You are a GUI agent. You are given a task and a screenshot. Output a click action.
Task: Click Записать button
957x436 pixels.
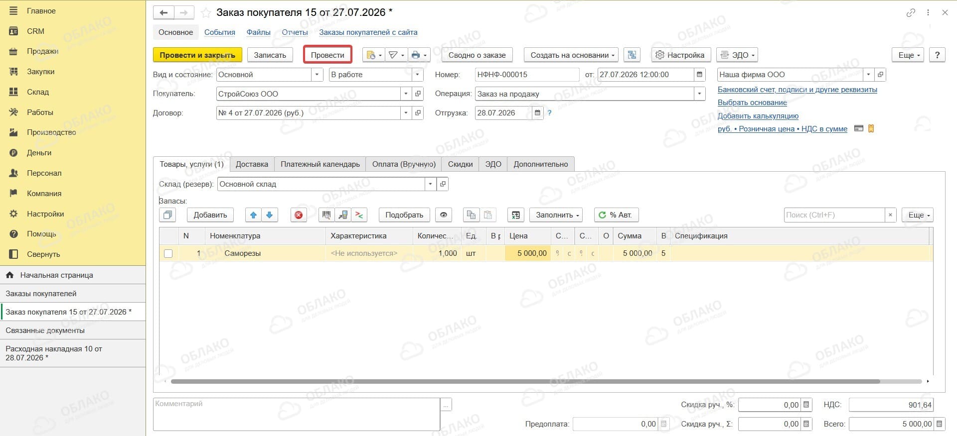click(270, 55)
